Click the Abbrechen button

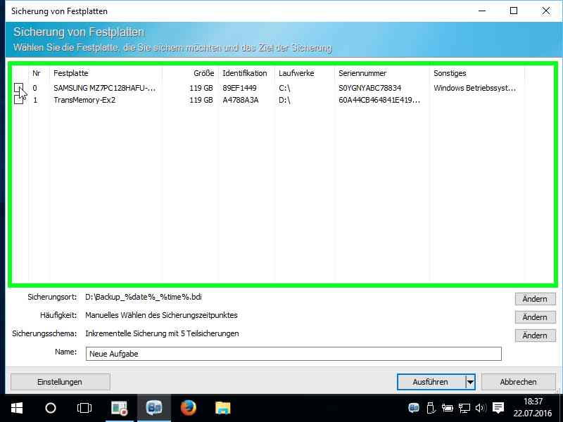[x=518, y=382]
